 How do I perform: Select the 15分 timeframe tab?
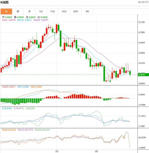click(52, 11)
